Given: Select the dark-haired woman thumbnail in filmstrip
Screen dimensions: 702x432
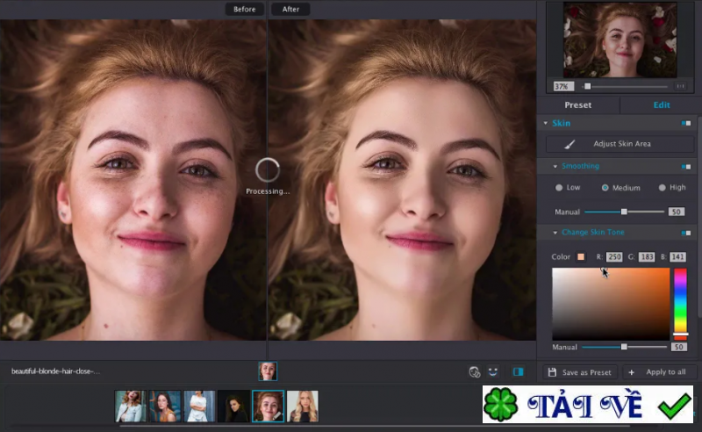Looking at the screenshot, I should [233, 407].
